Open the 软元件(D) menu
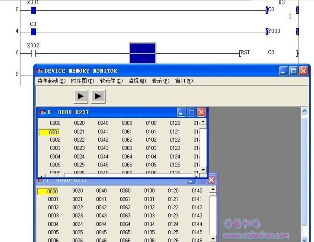This screenshot has width=314, height=242. 111,81
